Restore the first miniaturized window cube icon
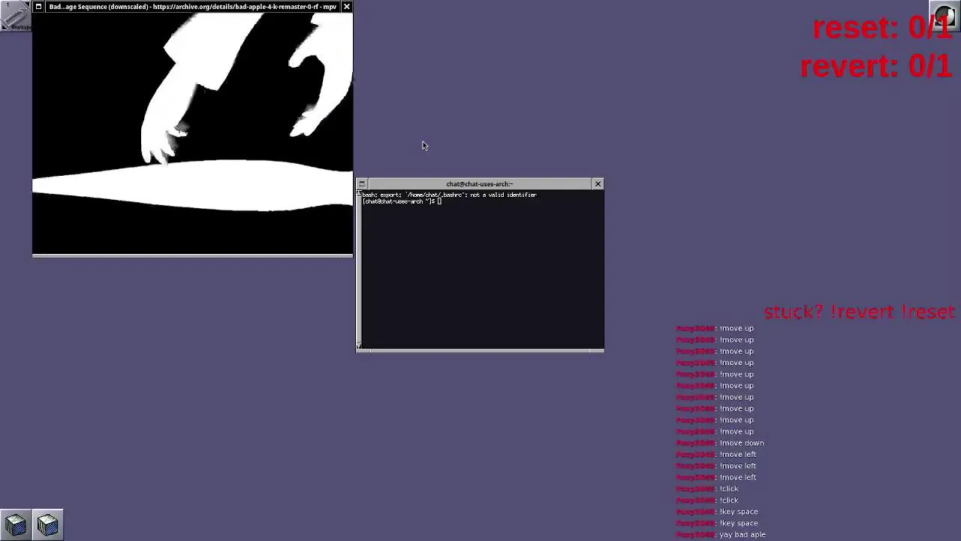961x541 pixels. point(16,524)
